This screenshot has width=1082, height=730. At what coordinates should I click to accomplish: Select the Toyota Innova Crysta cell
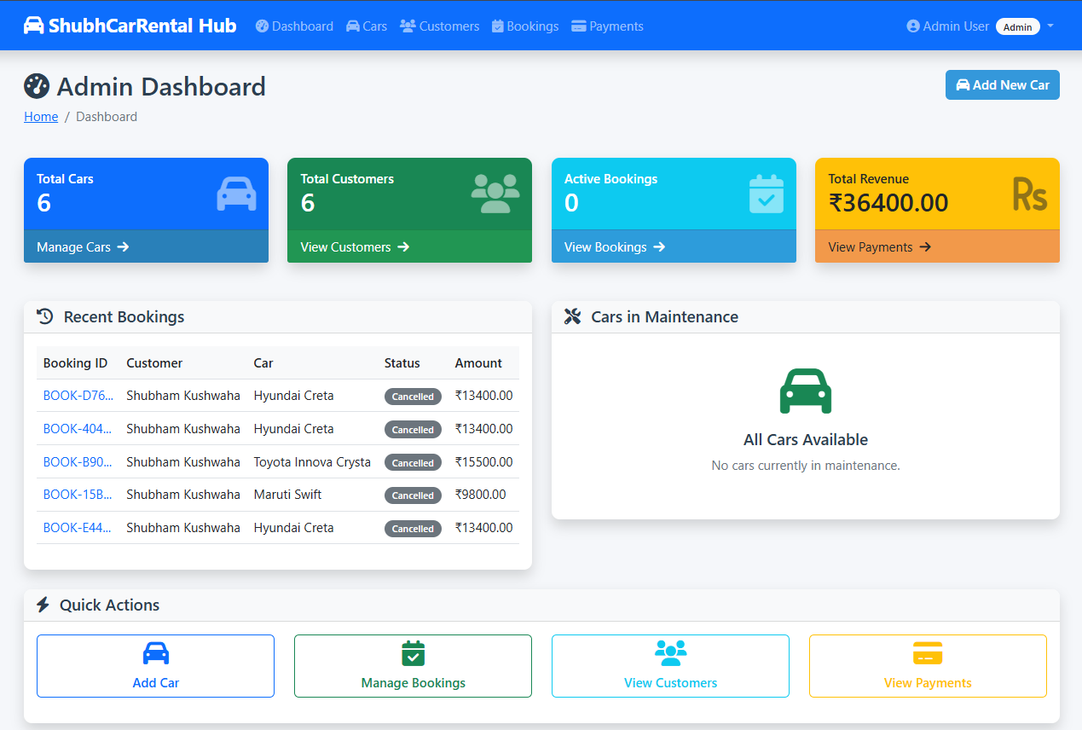(x=312, y=462)
